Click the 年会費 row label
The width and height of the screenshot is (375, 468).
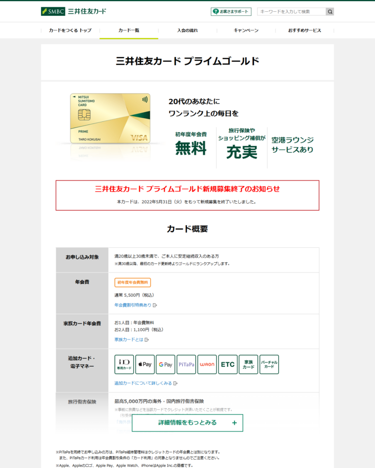tap(82, 282)
